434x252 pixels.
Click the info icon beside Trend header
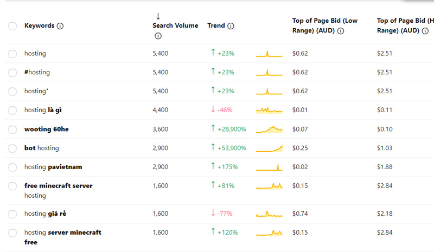click(x=231, y=26)
